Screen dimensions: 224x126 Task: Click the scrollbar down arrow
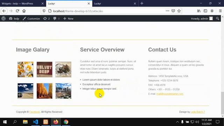(x=223, y=116)
